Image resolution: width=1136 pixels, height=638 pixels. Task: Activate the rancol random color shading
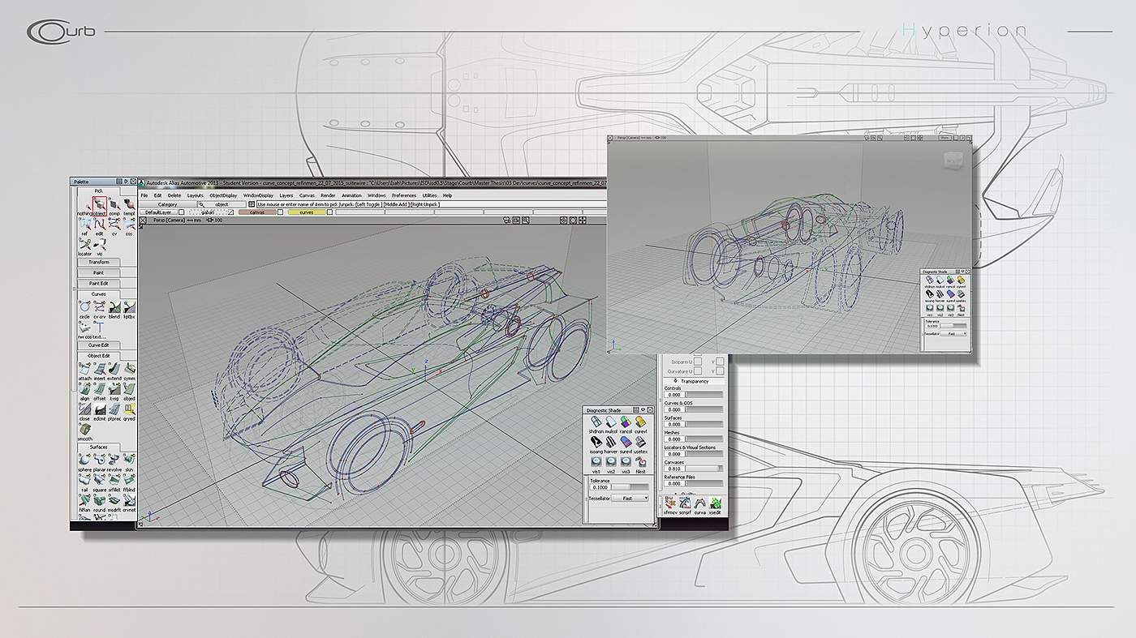pos(626,422)
